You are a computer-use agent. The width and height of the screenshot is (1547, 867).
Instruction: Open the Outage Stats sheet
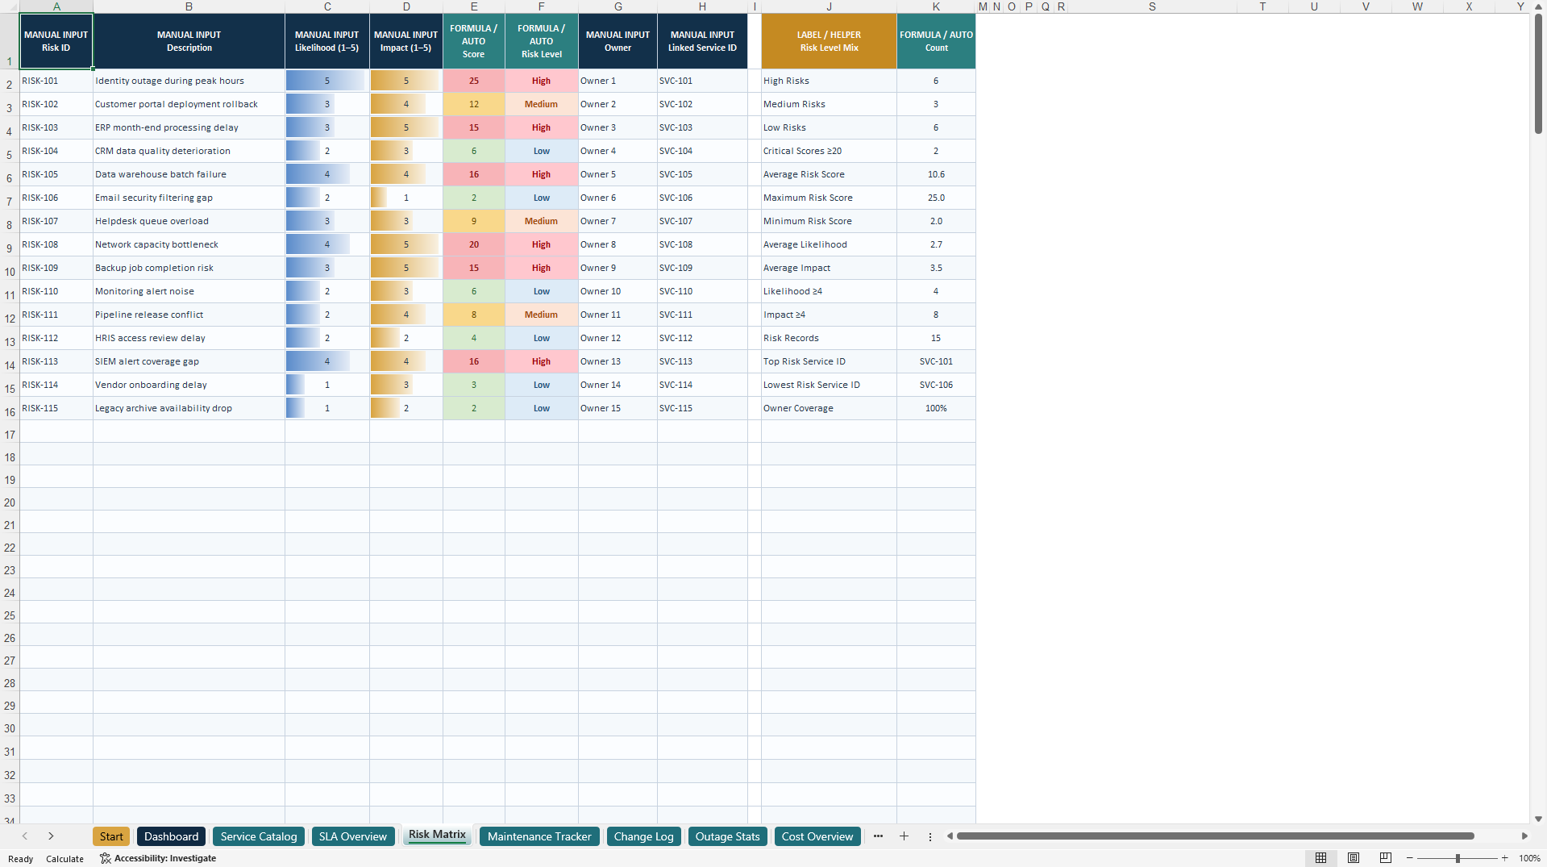click(x=727, y=836)
